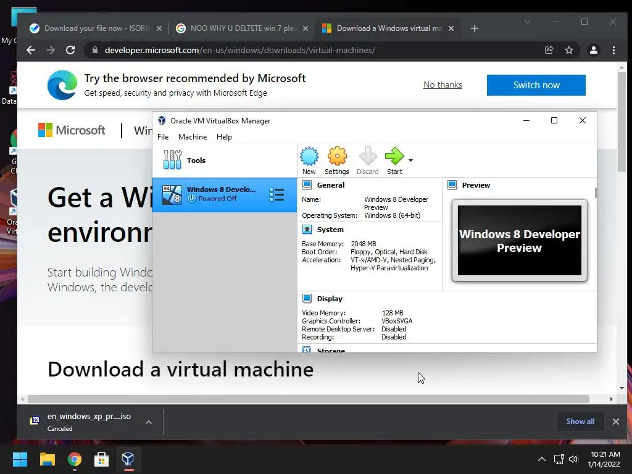Open the Chrome three-dot menu
Viewport: 632px width, 474px height.
click(x=614, y=50)
